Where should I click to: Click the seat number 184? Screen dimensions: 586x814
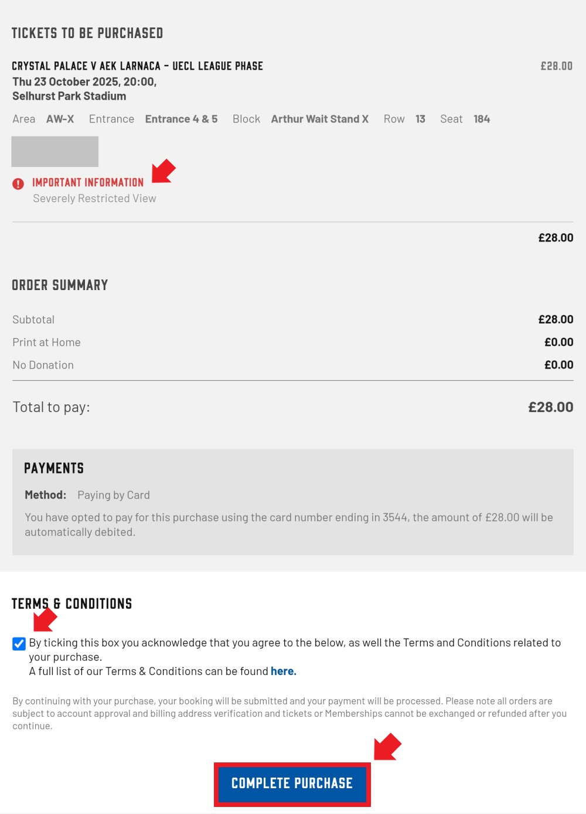482,119
